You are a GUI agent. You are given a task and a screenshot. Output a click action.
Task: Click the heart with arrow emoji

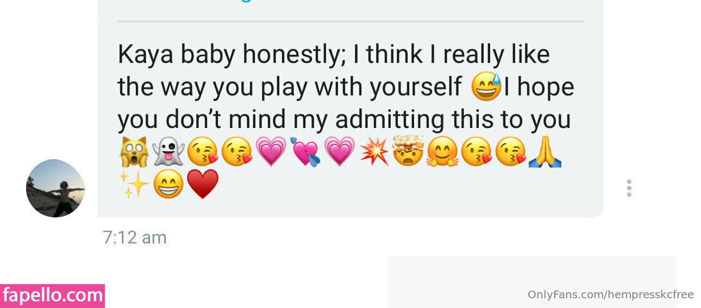tap(305, 152)
